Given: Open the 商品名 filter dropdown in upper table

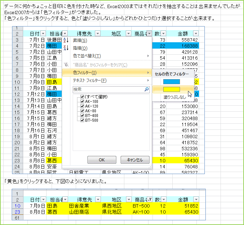Looking at the screenshot, I should point(149,33).
